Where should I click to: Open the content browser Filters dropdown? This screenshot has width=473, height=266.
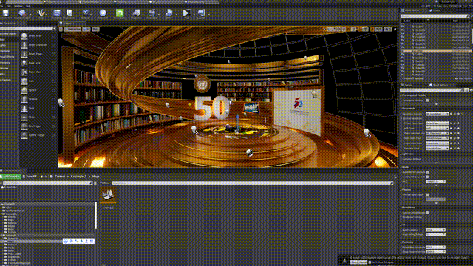105,183
